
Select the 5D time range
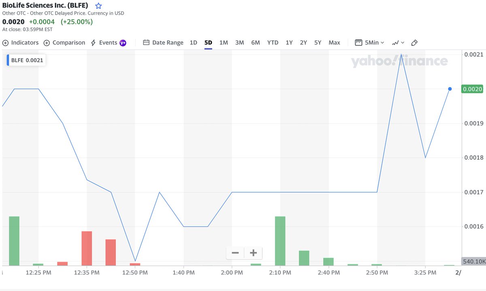pos(208,42)
